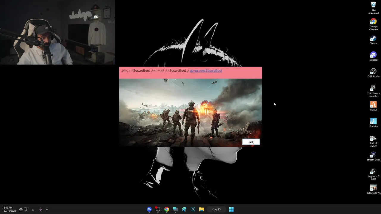Viewport: 381px width, 214px height.
Task: Click the FiveM desktop icon
Action: pyautogui.click(x=373, y=106)
